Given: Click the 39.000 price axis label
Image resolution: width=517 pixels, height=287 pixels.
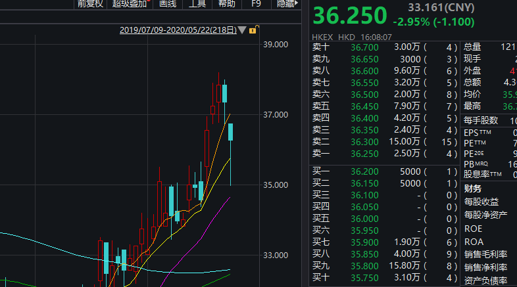Looking at the screenshot, I should coord(276,45).
